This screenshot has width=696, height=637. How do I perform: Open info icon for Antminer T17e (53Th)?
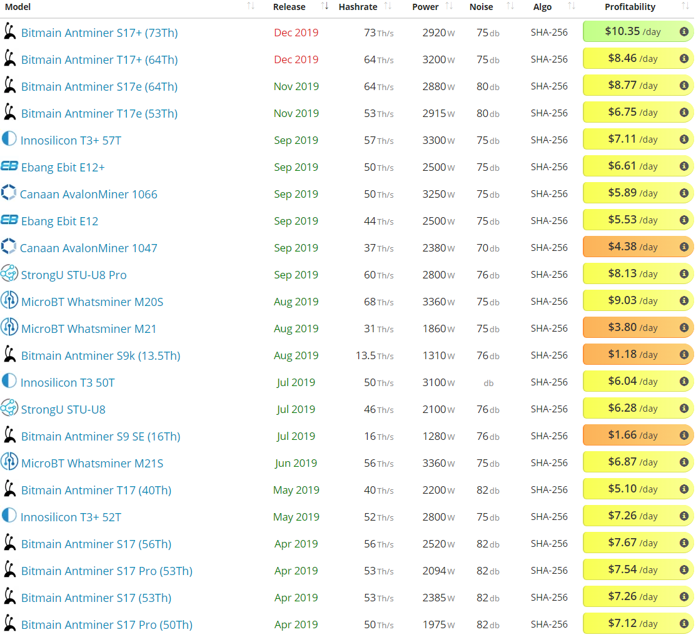[x=684, y=113]
